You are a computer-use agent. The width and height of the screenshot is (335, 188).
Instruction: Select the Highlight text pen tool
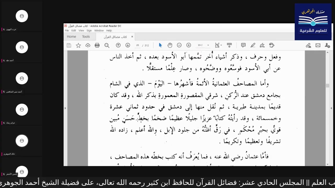[x=253, y=45]
